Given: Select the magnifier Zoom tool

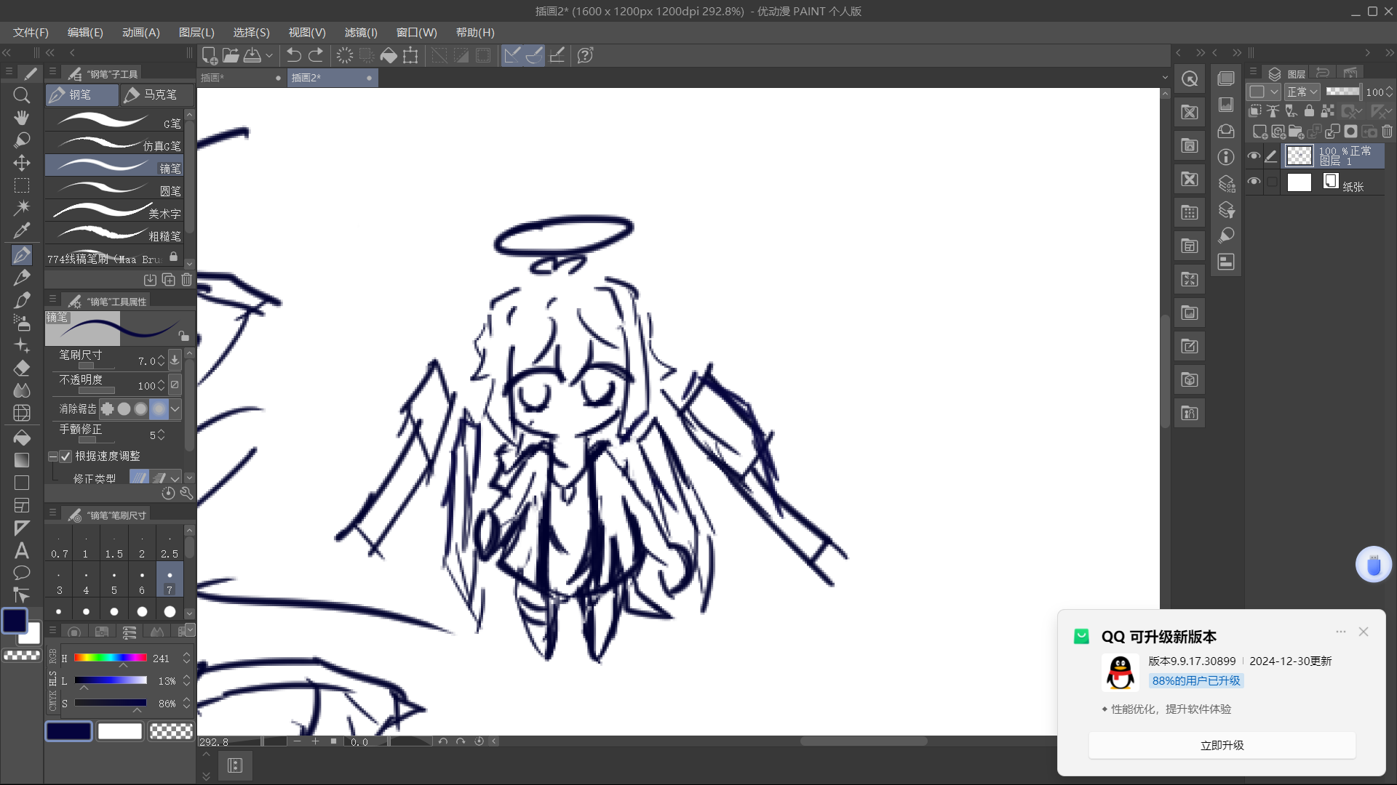Looking at the screenshot, I should click(x=22, y=95).
